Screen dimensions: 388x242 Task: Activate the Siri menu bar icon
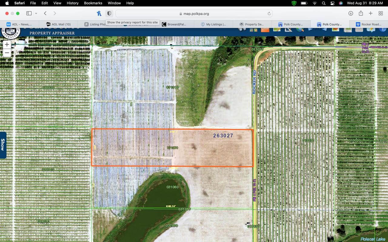[341, 3]
